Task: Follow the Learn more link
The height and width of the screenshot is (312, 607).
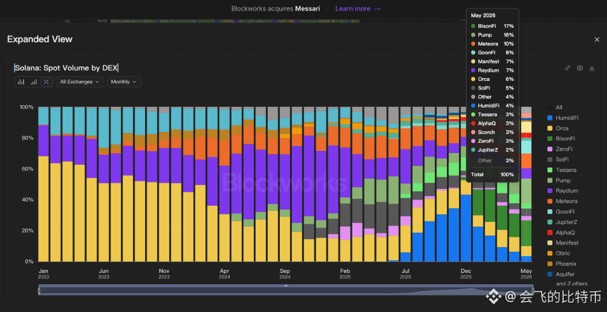Action: [x=358, y=9]
